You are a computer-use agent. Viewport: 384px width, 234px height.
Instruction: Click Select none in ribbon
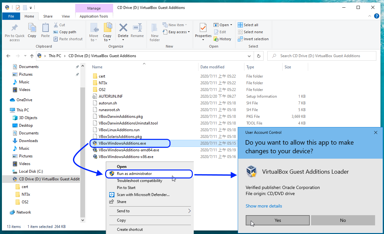[x=250, y=32]
